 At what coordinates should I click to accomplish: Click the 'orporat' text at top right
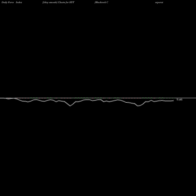click(x=159, y=2)
